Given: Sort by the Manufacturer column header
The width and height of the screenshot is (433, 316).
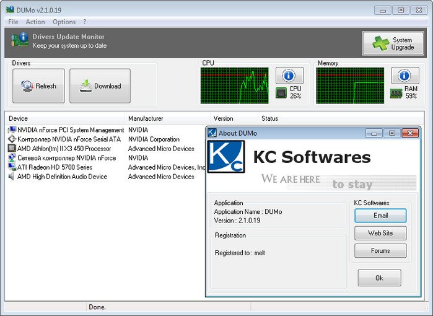Looking at the screenshot, I should click(167, 118).
